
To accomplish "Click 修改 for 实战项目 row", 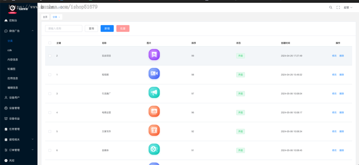I will pos(334,56).
